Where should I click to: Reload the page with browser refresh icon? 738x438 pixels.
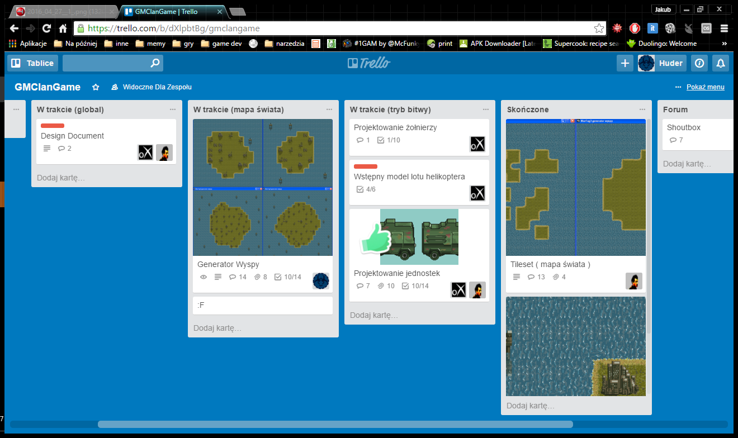click(47, 28)
